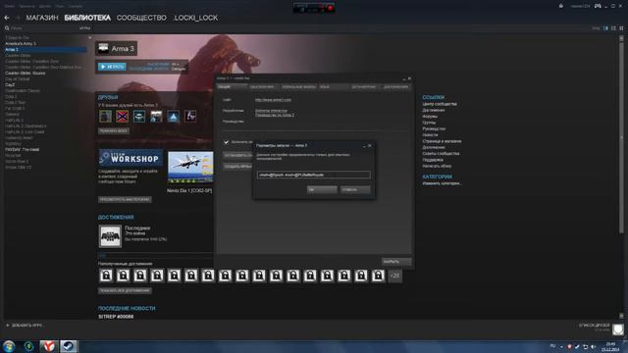
Task: Click last locked achievement padlock icon
Action: pyautogui.click(x=378, y=276)
